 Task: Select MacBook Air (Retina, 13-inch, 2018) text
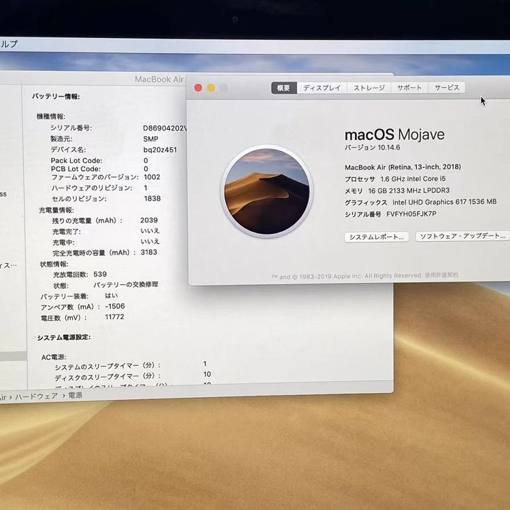coord(403,167)
